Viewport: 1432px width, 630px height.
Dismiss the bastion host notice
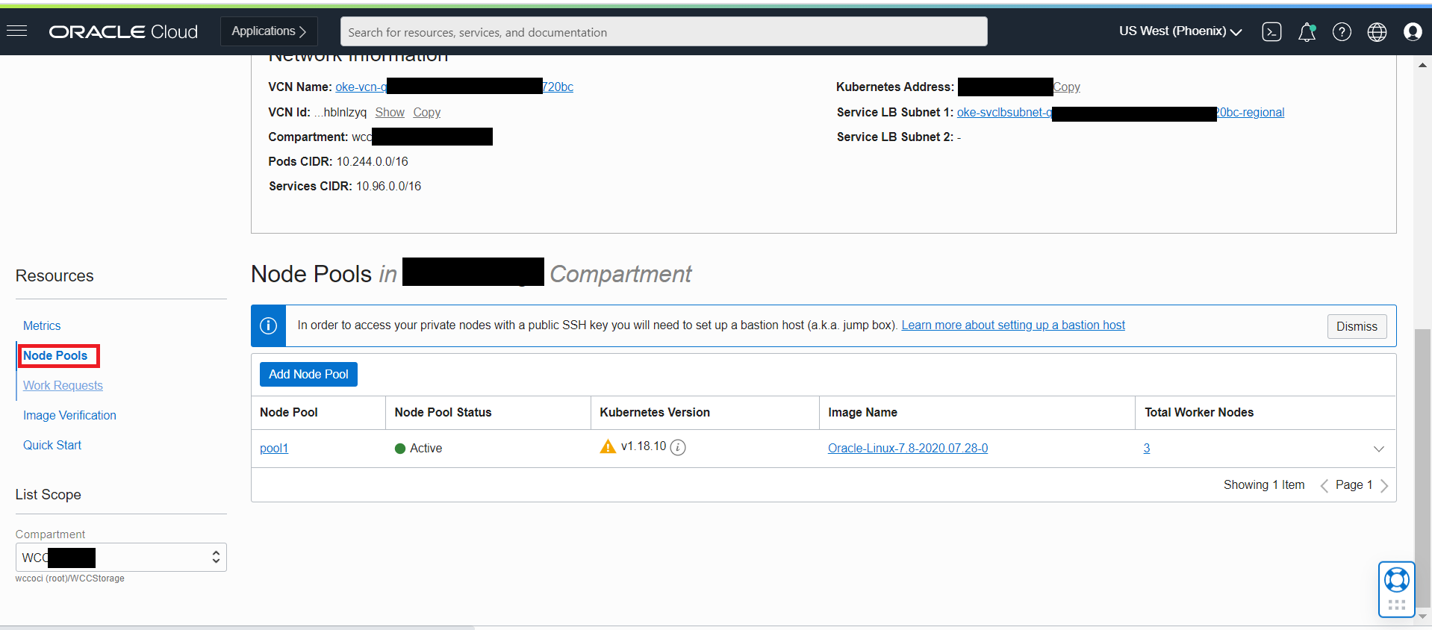(x=1357, y=326)
